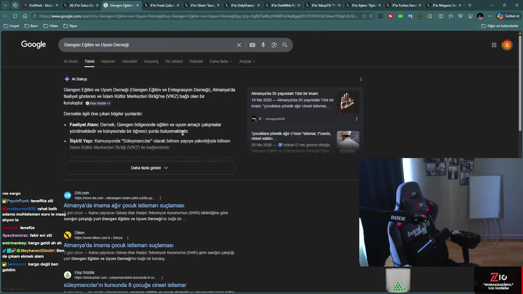Add this page to favorites with the star
Screen dimensions: 523x294
coord(364,16)
